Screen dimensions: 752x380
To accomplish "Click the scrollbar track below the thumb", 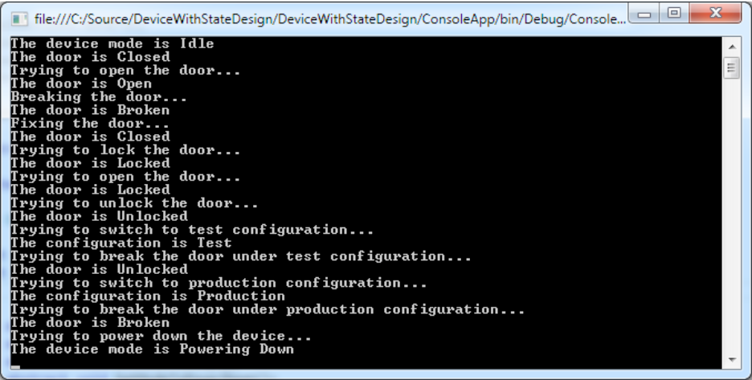I will pyautogui.click(x=732, y=215).
